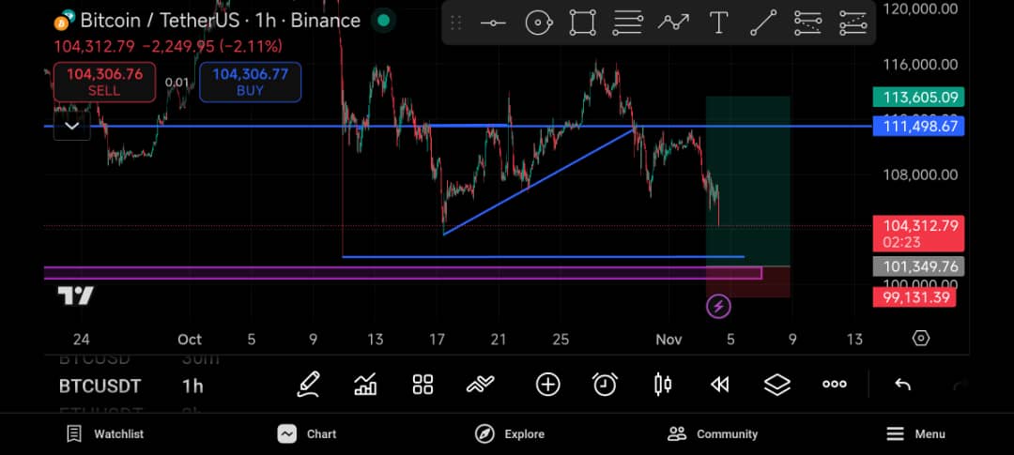Pick the short position measurement tool
This screenshot has width=1014, height=455.
[x=853, y=23]
